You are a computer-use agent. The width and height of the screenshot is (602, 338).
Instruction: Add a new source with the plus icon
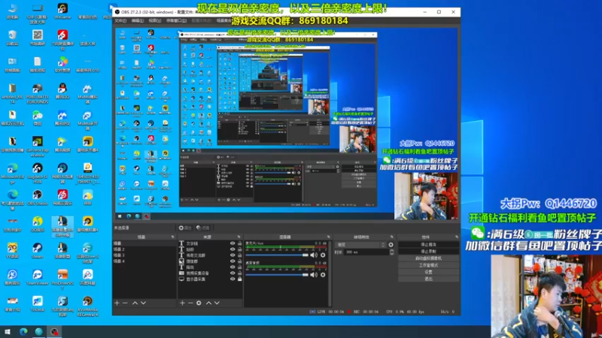[x=182, y=303]
